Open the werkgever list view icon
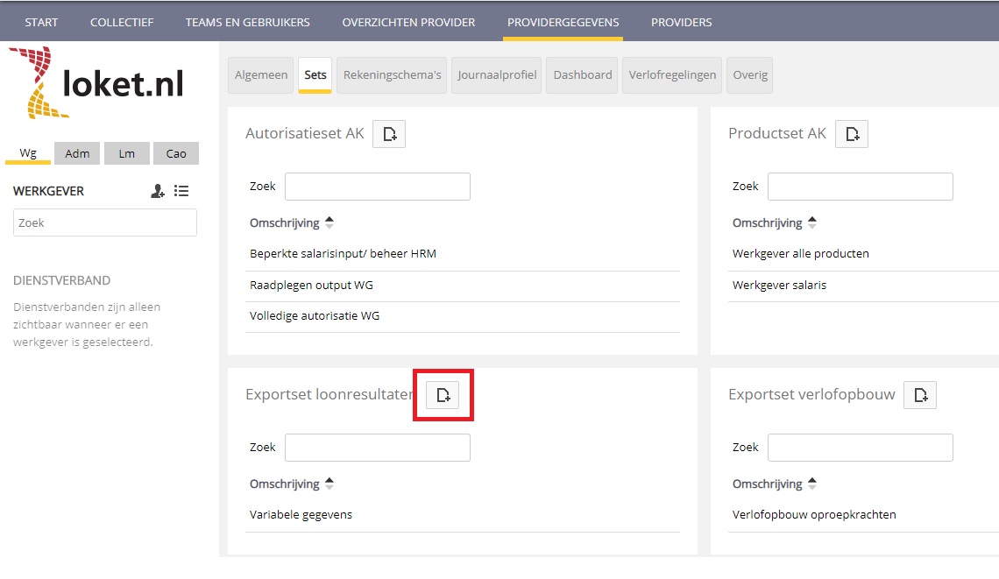The width and height of the screenshot is (999, 579). [181, 191]
